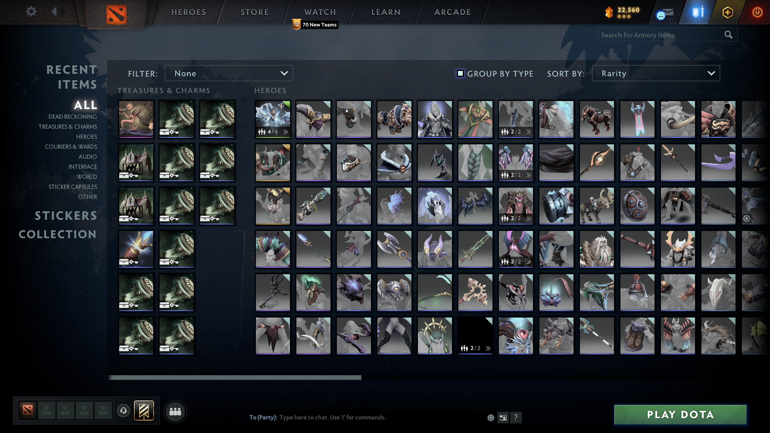
Task: Open the ARCADE menu
Action: (452, 12)
